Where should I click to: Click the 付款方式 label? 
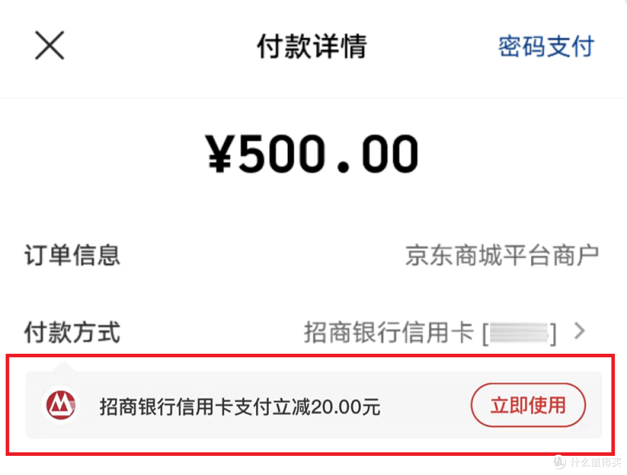[x=72, y=333]
